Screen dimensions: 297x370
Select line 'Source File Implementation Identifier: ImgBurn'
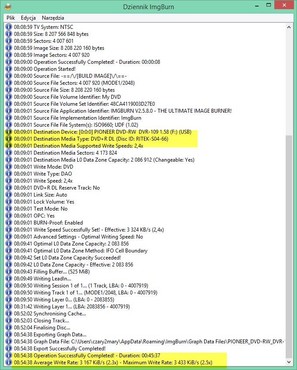pos(78,118)
